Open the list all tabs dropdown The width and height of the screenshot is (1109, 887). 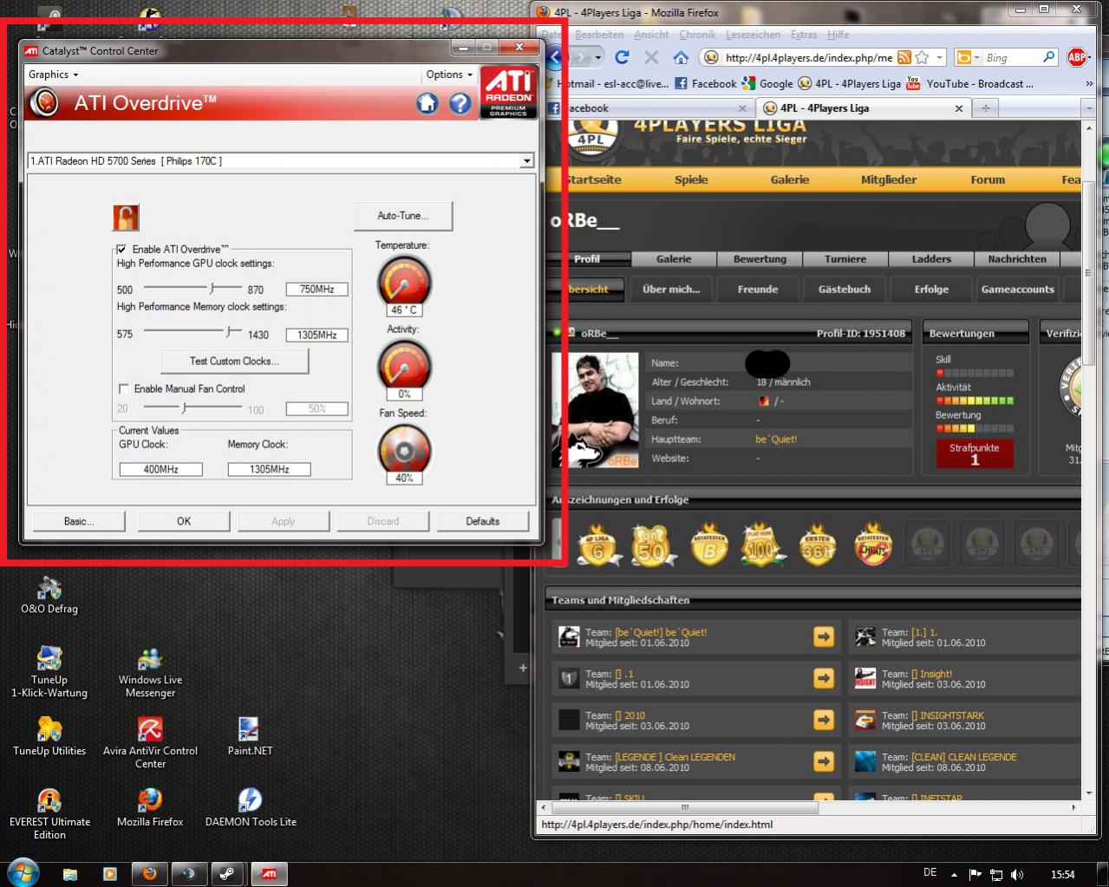[x=1088, y=108]
